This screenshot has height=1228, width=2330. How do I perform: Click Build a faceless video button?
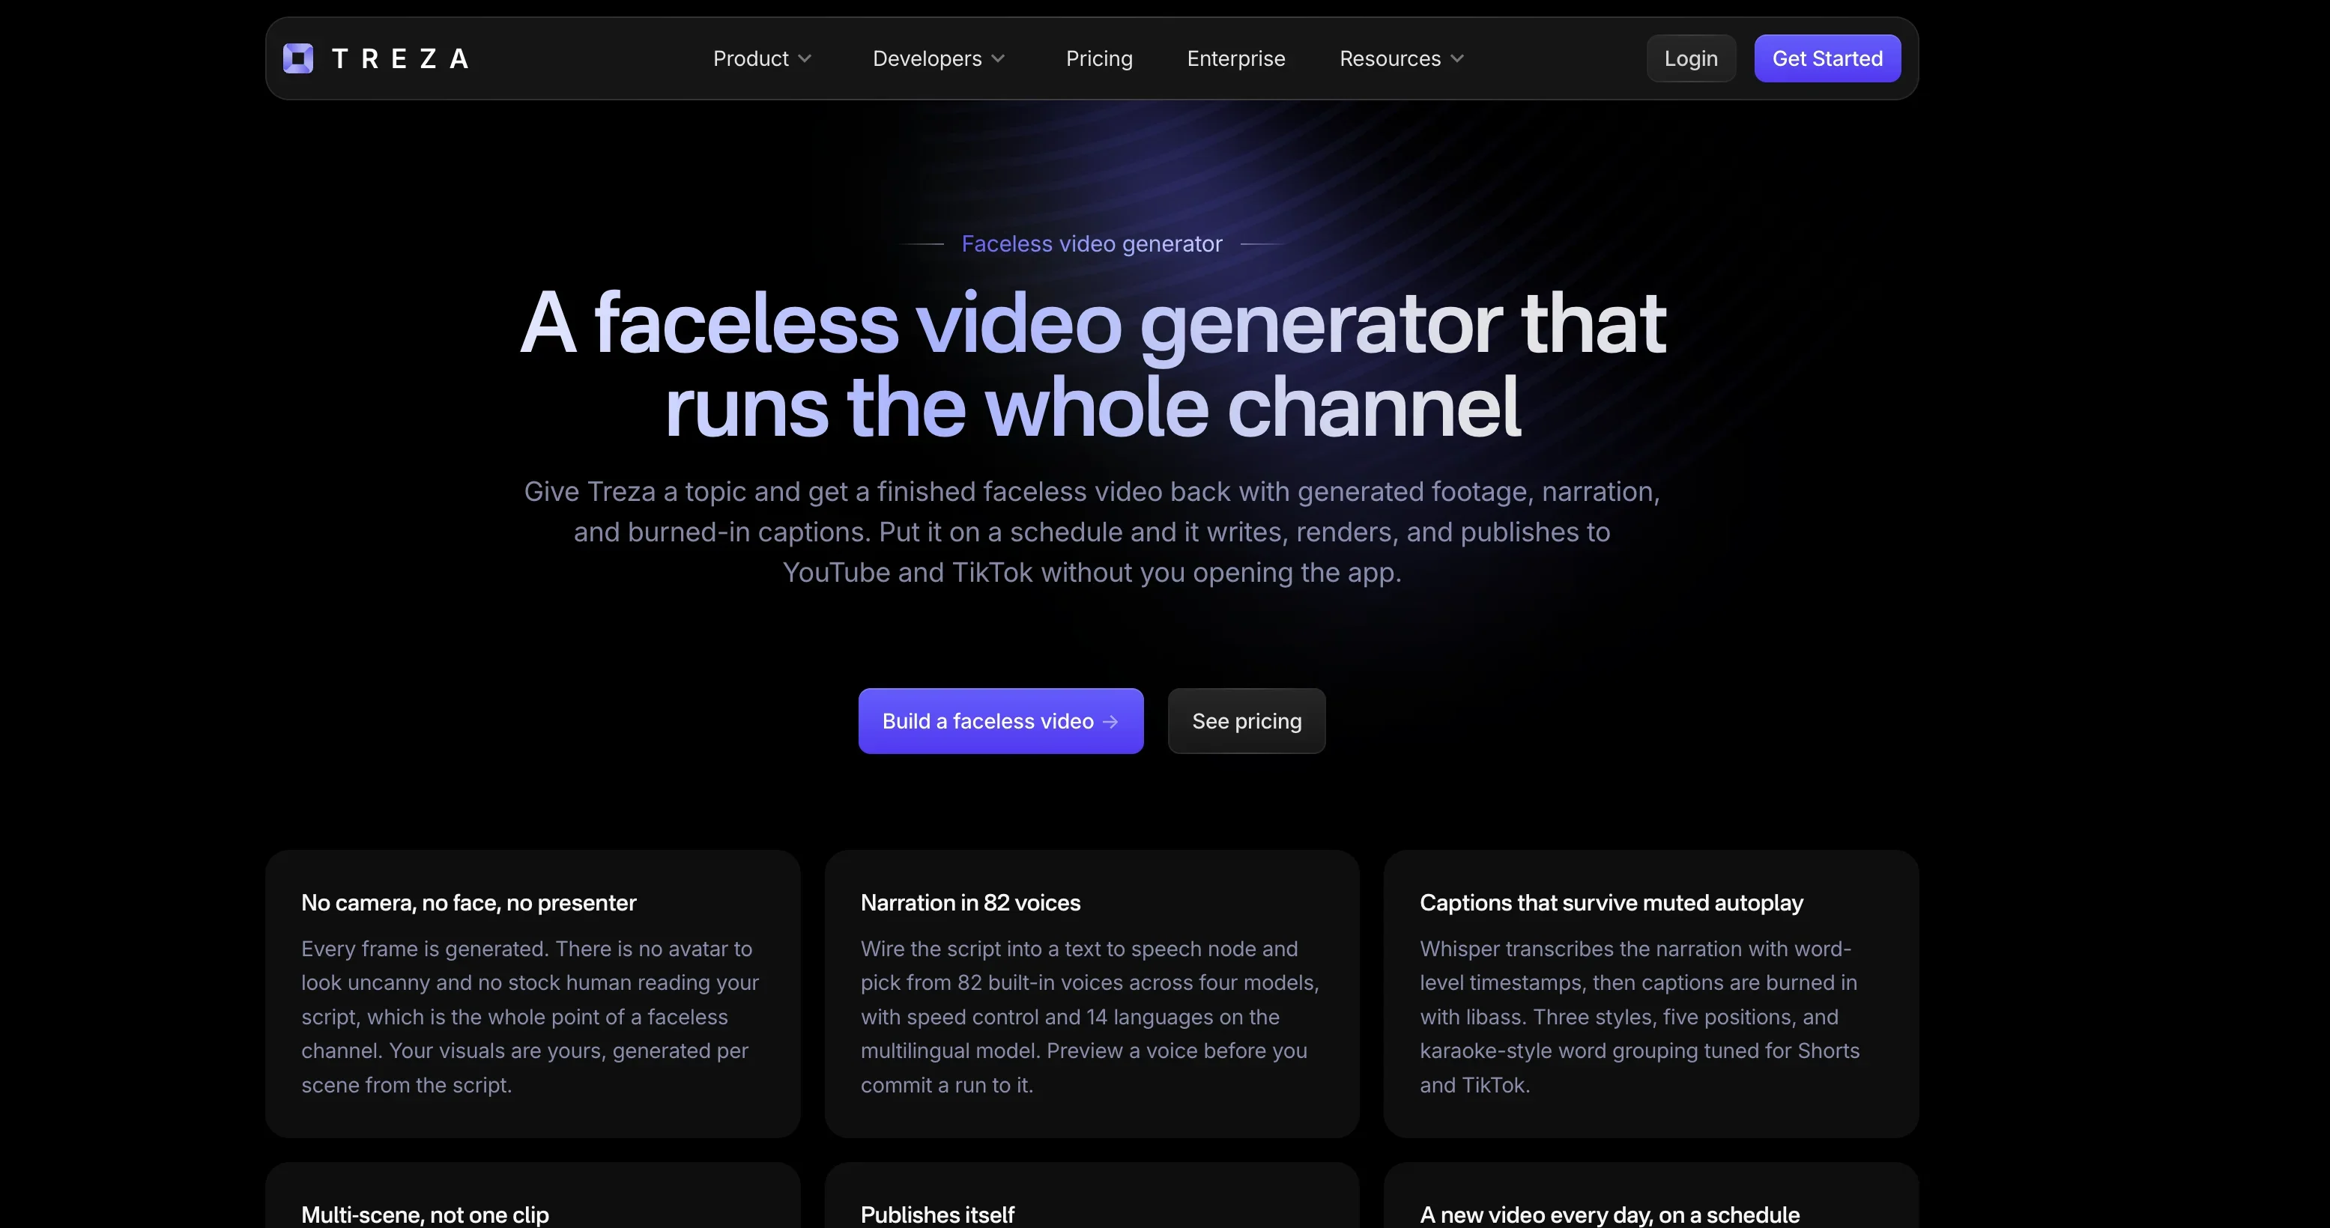1000,721
